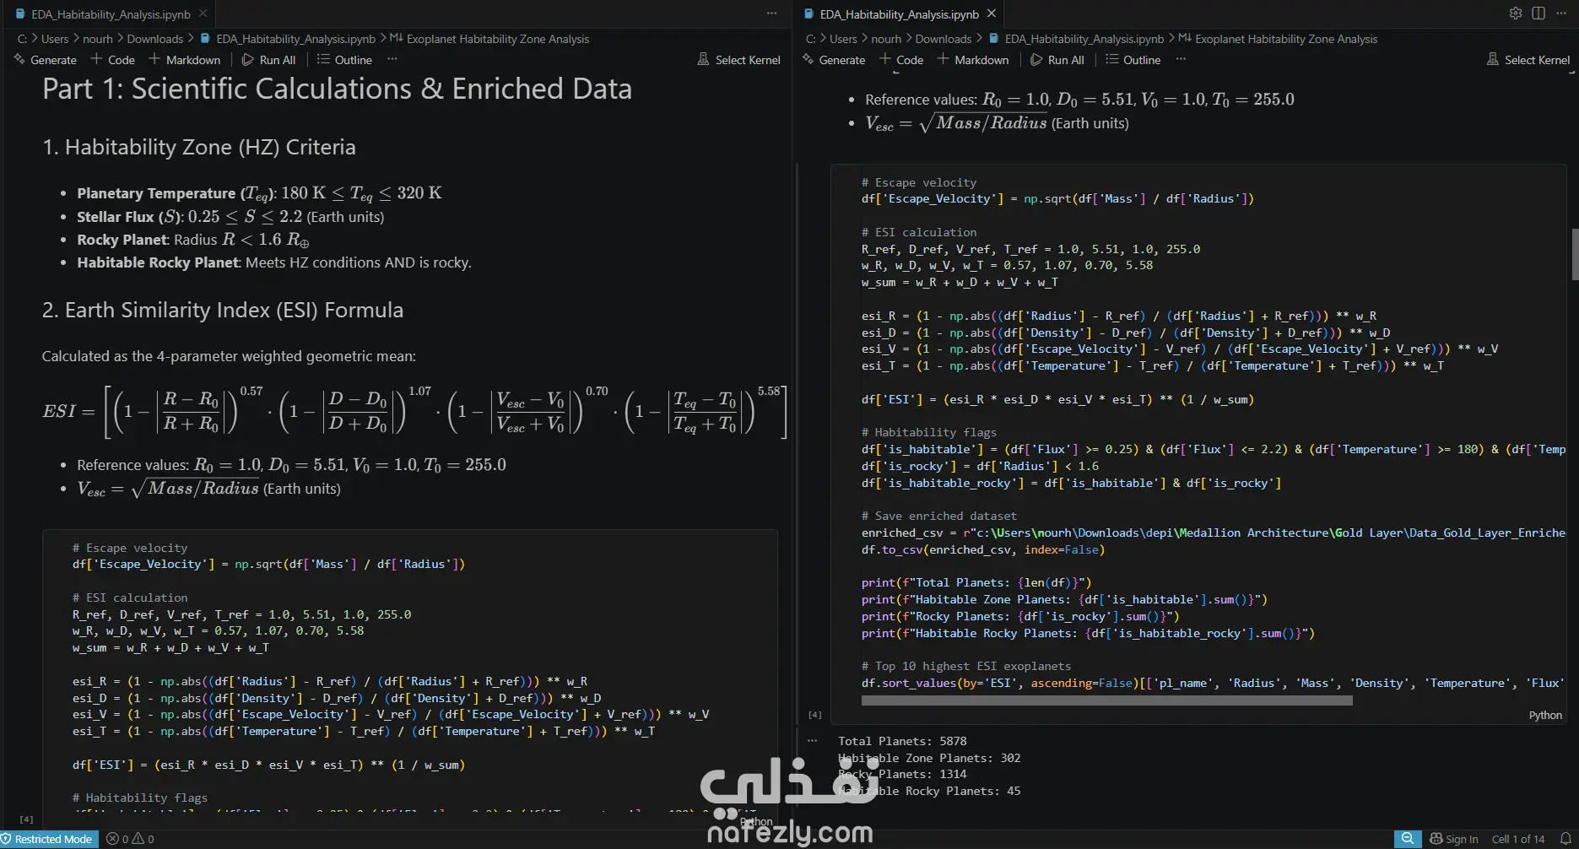The height and width of the screenshot is (849, 1579).
Task: Click the '1. Habitability Zone (HZ) Criteria' heading
Action: 199,147
